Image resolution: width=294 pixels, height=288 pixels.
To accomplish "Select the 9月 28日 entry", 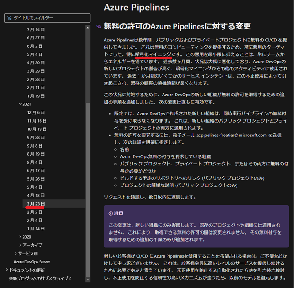I will coord(36,137).
